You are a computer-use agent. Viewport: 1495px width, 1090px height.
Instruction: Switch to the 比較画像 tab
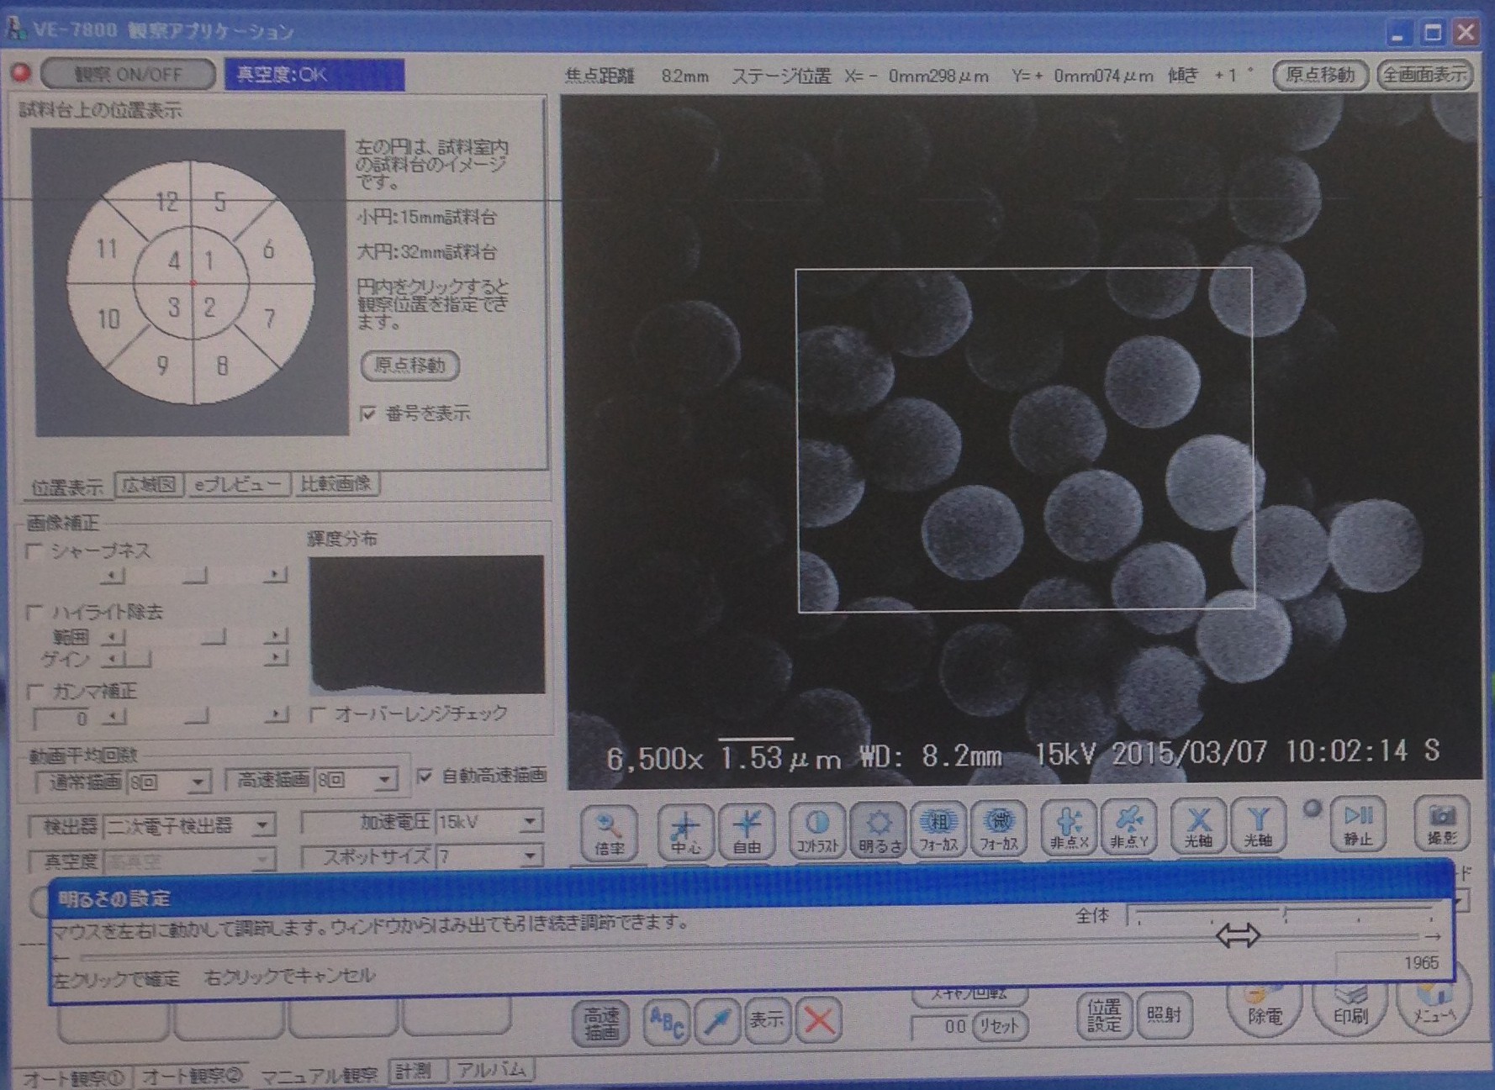click(x=335, y=483)
